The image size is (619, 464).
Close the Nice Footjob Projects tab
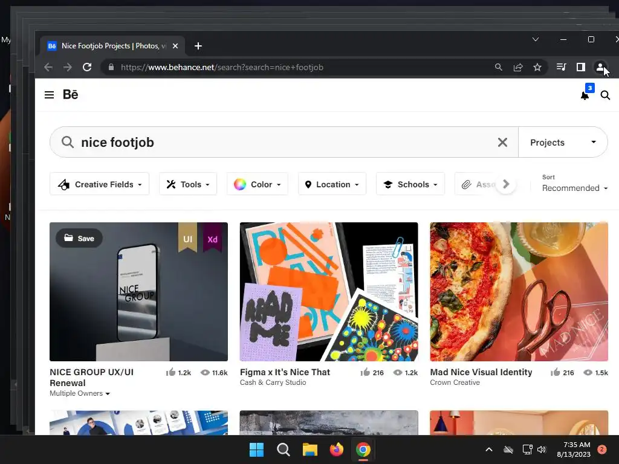pyautogui.click(x=175, y=46)
